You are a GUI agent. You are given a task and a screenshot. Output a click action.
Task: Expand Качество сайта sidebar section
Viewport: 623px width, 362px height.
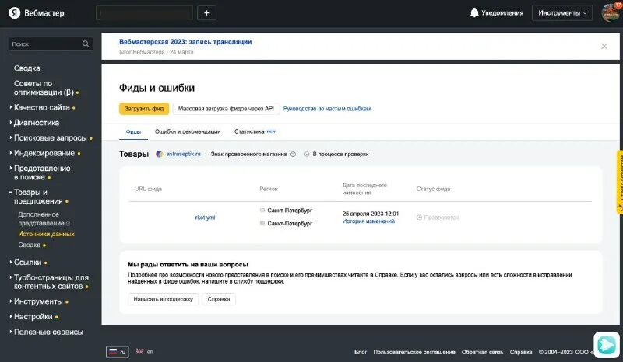click(x=42, y=107)
